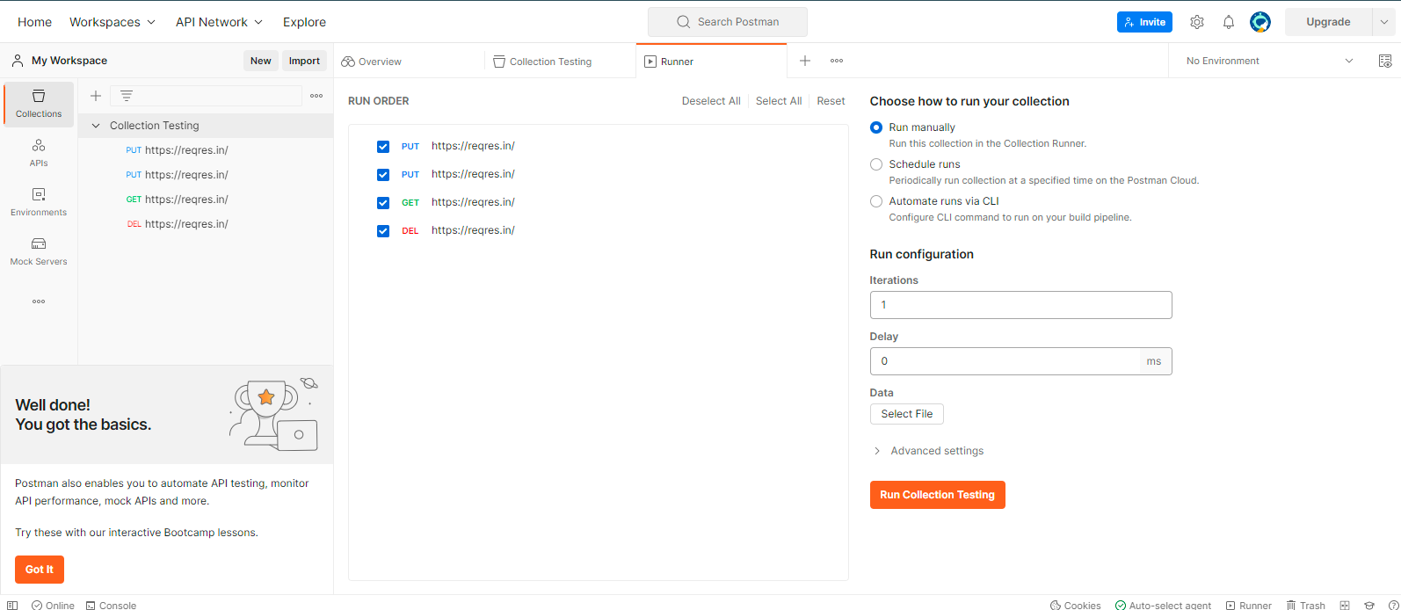Open the Bootcamp icon in the status bar
The width and height of the screenshot is (1401, 610).
(1369, 605)
